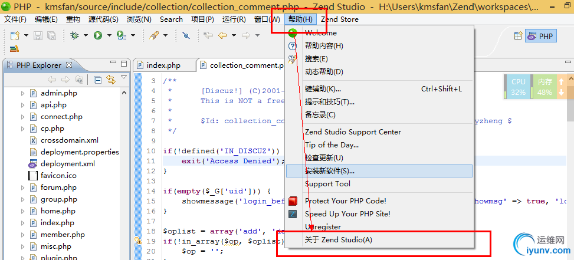The width and height of the screenshot is (574, 260).
Task: Click the Run external tools icon
Action: pos(121,35)
